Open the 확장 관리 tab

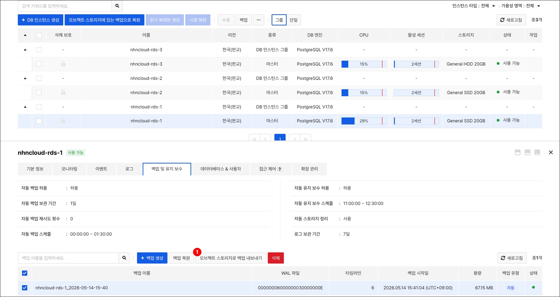tap(309, 169)
